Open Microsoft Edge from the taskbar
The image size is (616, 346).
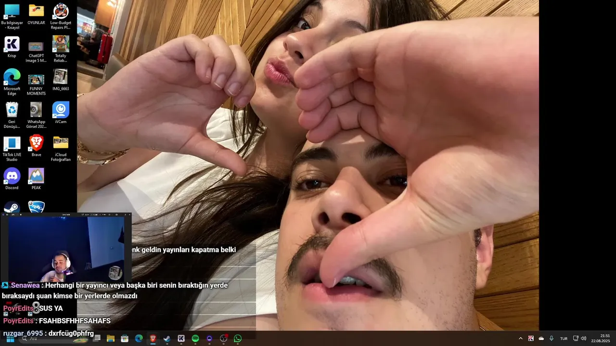pos(139,339)
